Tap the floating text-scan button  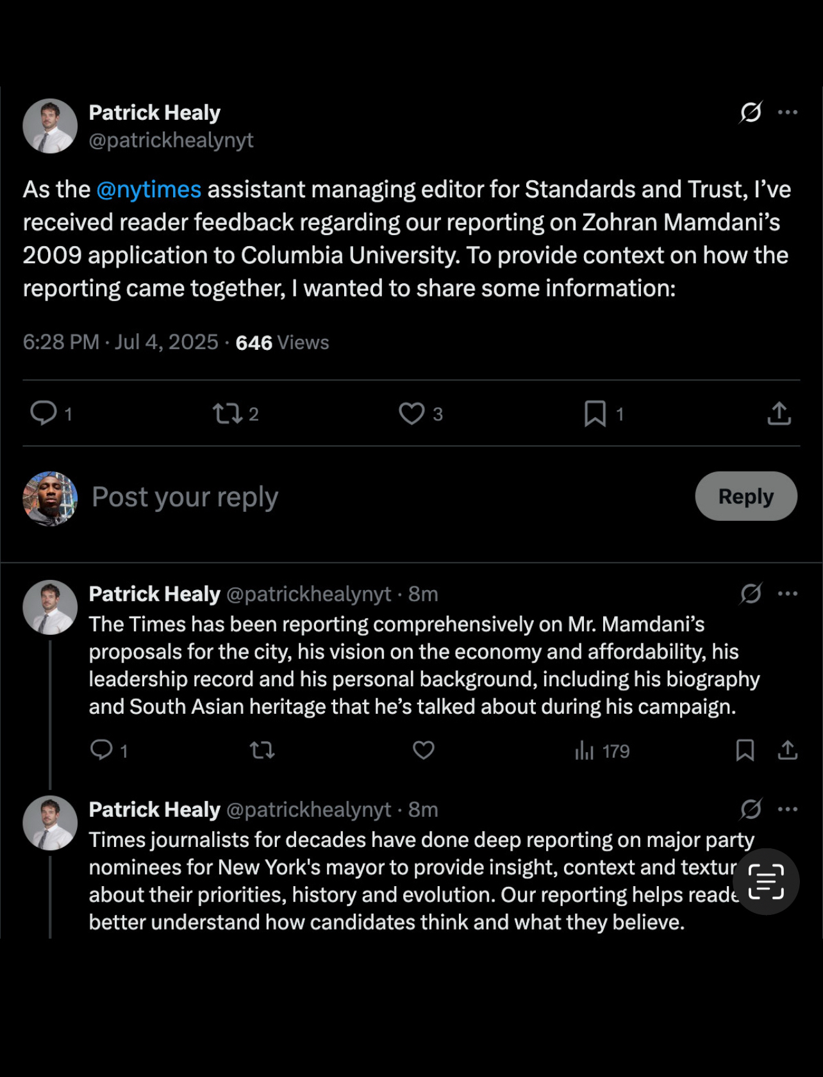[x=766, y=882]
